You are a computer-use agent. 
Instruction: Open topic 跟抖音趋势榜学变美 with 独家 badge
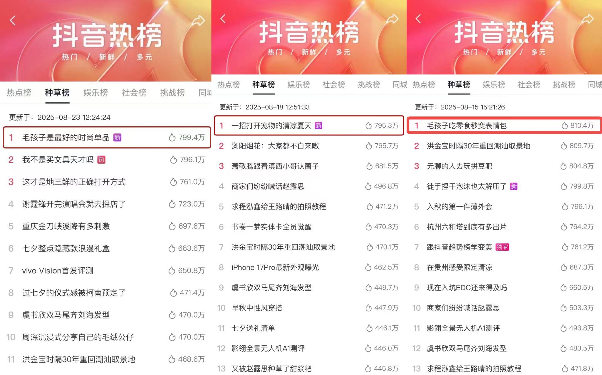pyautogui.click(x=459, y=247)
